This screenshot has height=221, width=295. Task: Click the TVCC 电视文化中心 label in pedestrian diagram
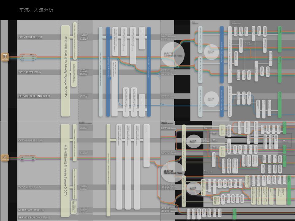(29, 187)
